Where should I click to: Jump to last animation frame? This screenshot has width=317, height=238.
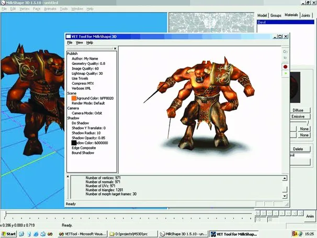(301, 213)
